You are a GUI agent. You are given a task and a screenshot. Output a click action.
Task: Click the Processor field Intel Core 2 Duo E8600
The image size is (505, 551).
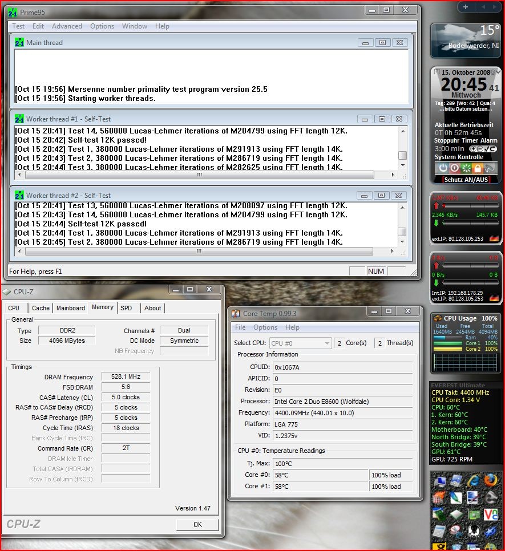343,402
